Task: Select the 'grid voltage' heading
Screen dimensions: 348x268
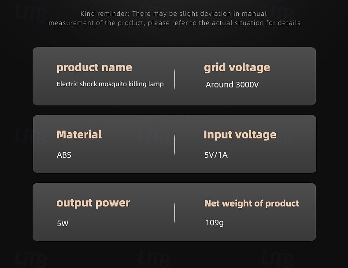Action: click(237, 68)
